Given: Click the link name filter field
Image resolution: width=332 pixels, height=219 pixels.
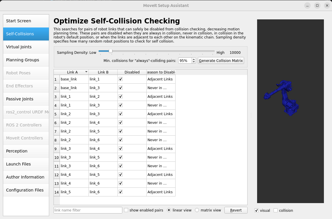Looking at the screenshot, I should pyautogui.click(x=88, y=210).
